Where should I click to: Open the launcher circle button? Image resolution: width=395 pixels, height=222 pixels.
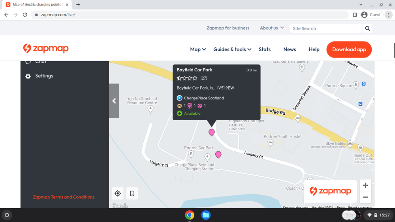pos(7,215)
